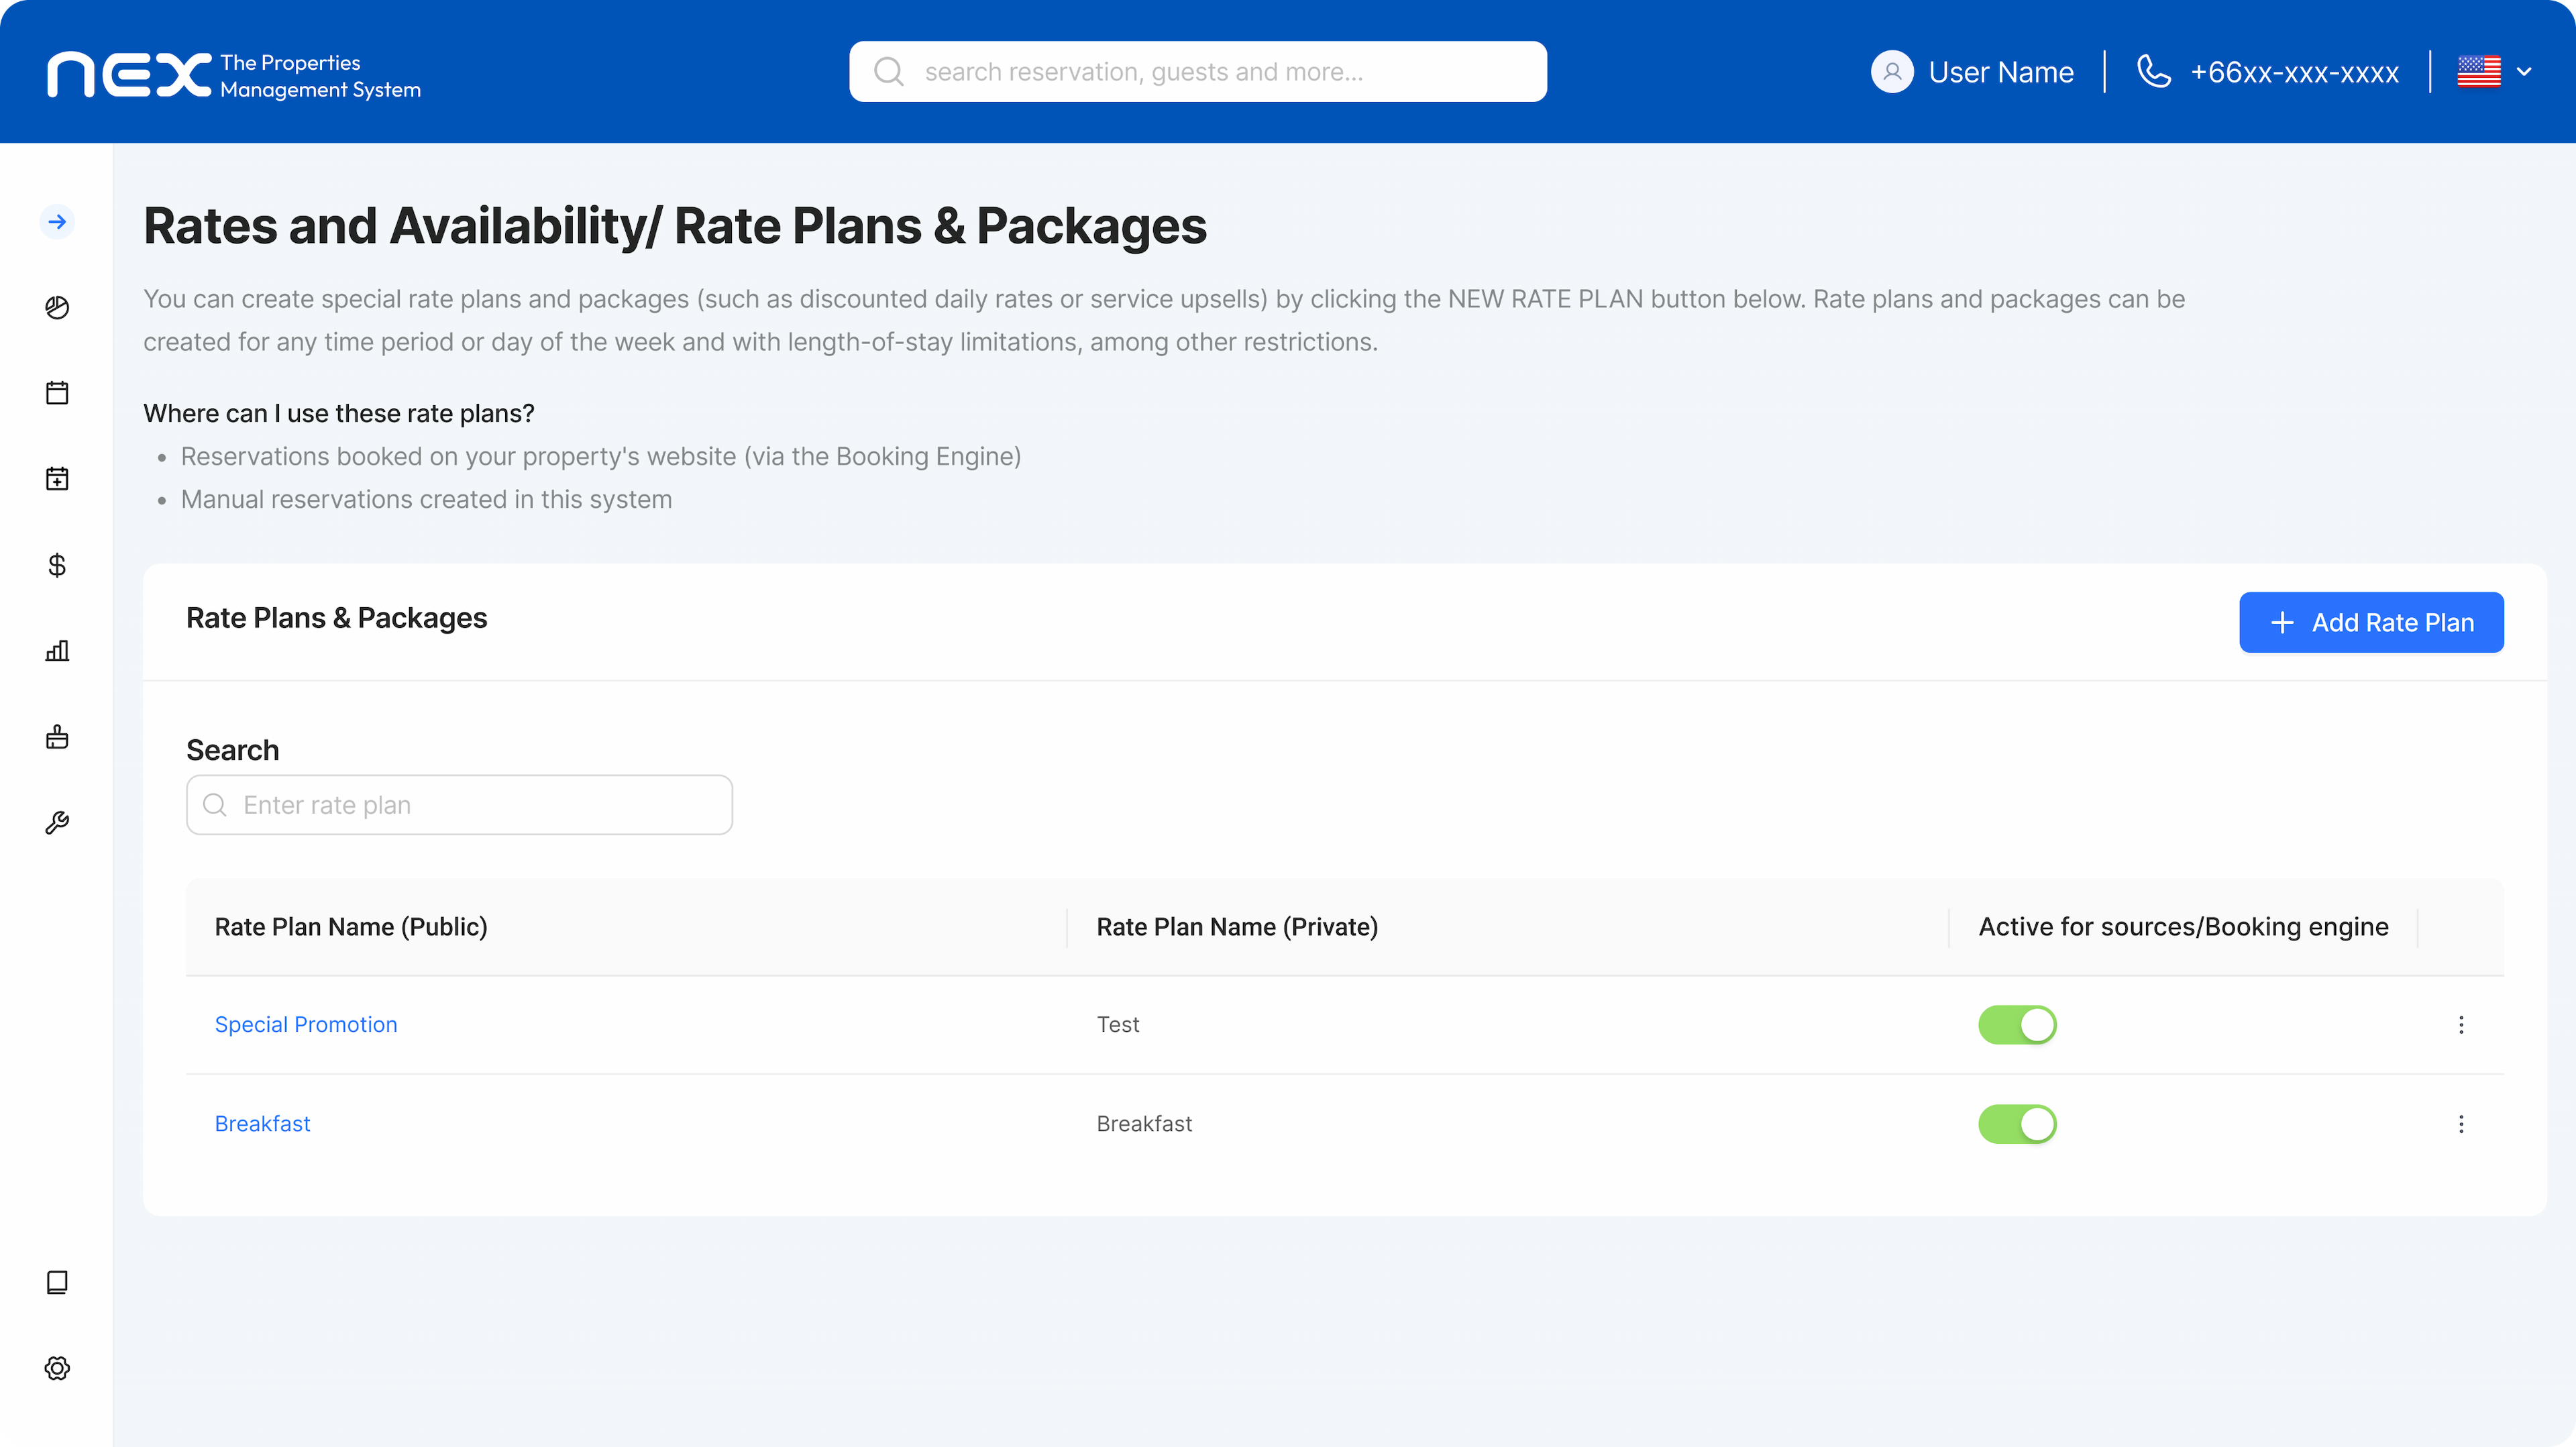This screenshot has width=2576, height=1447.
Task: Open the Special Promotion rate plan link
Action: [x=306, y=1025]
